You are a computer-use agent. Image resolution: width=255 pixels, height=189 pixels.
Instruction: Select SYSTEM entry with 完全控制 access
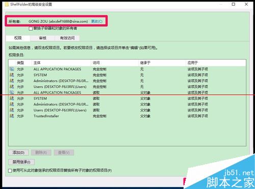127,75
